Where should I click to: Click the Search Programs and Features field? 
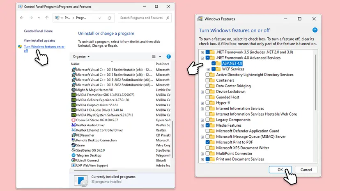[145, 18]
